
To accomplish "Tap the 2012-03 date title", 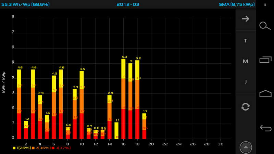I will click(x=128, y=4).
